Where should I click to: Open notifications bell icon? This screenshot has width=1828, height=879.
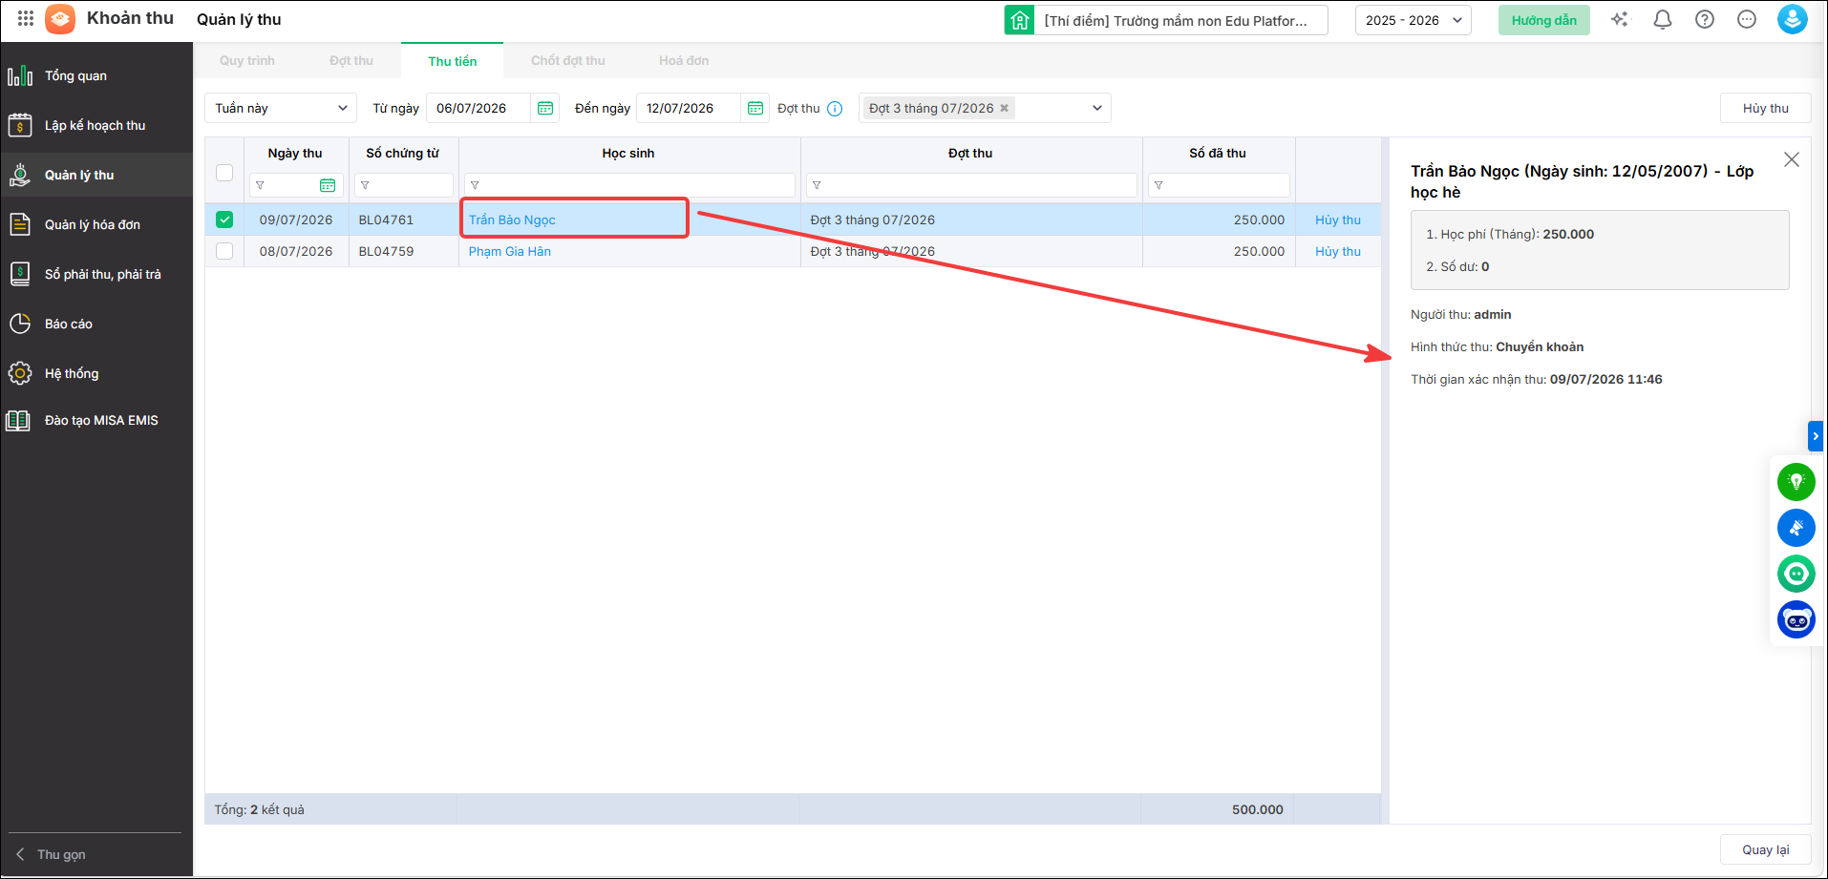(x=1663, y=19)
